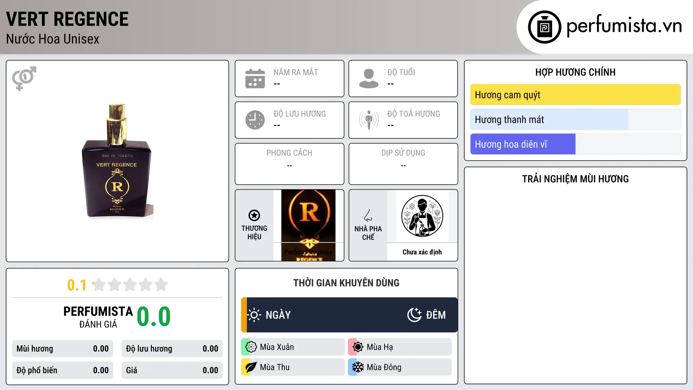Click the star rating row next to 0.1
Screen dimensions: 693x390
[130, 285]
